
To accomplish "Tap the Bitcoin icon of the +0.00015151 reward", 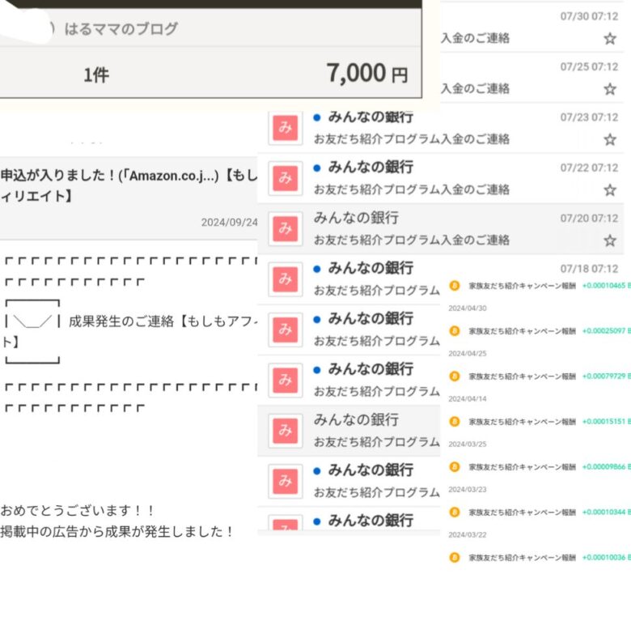I will coord(455,422).
